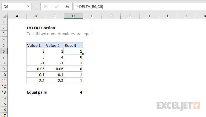This screenshot has width=206, height=117.
Task: Click the formula bar with =DELTA(B6,C6)
Action: pos(140,6)
